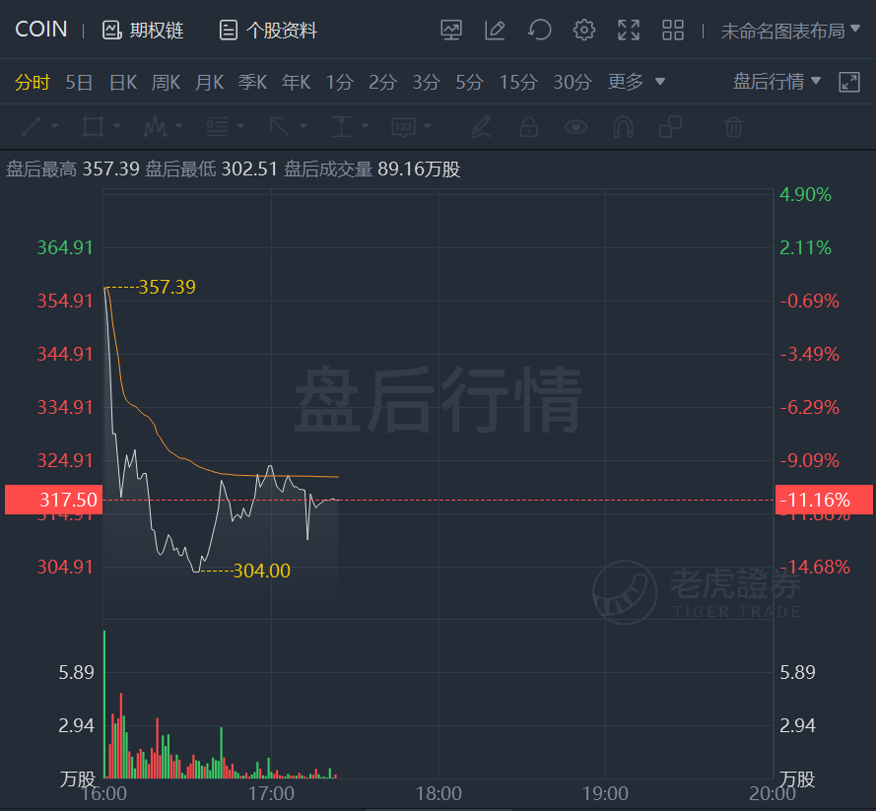
Task: Toggle the magnet snap mode icon
Action: [x=623, y=127]
